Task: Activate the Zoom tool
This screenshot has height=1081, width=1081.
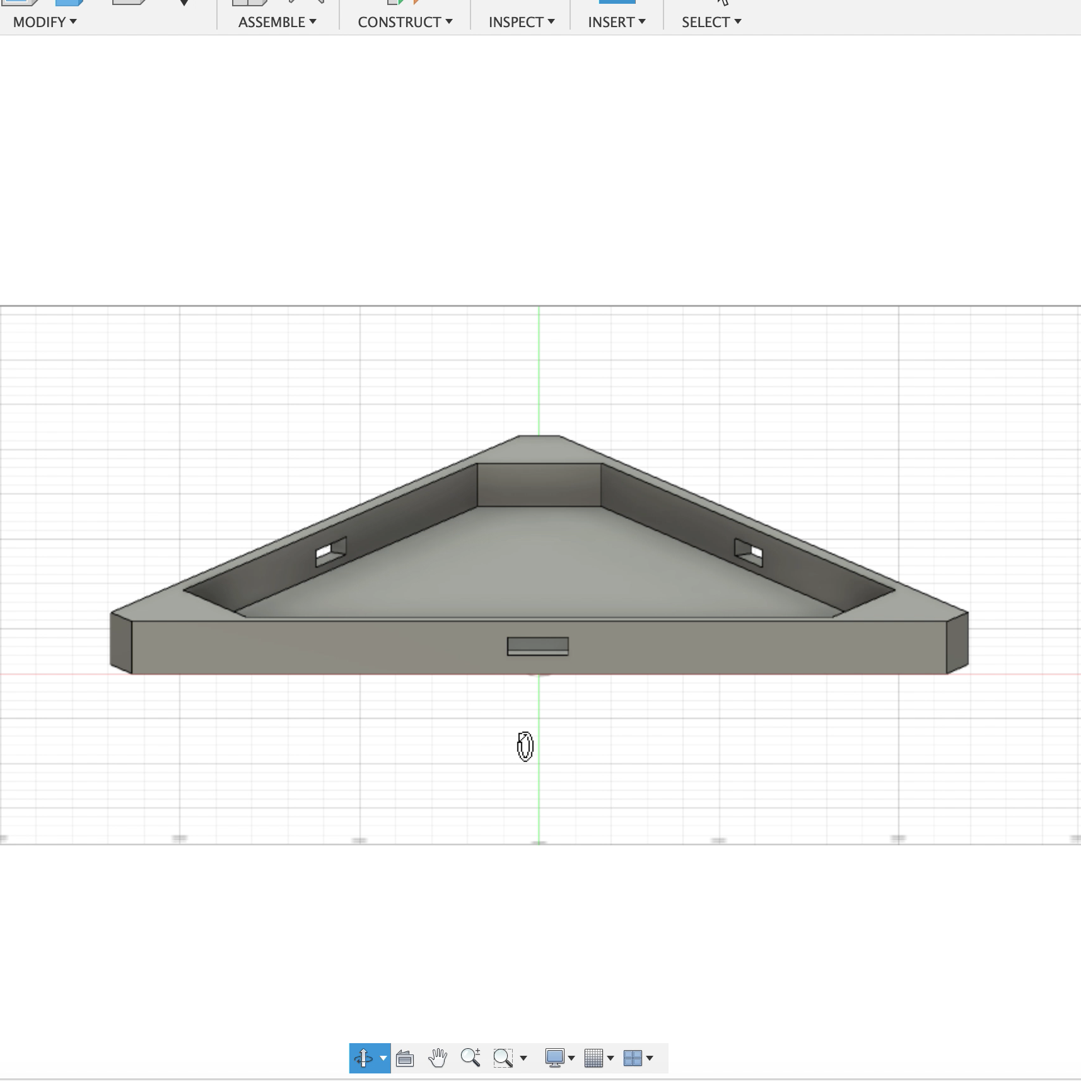Action: [472, 1058]
